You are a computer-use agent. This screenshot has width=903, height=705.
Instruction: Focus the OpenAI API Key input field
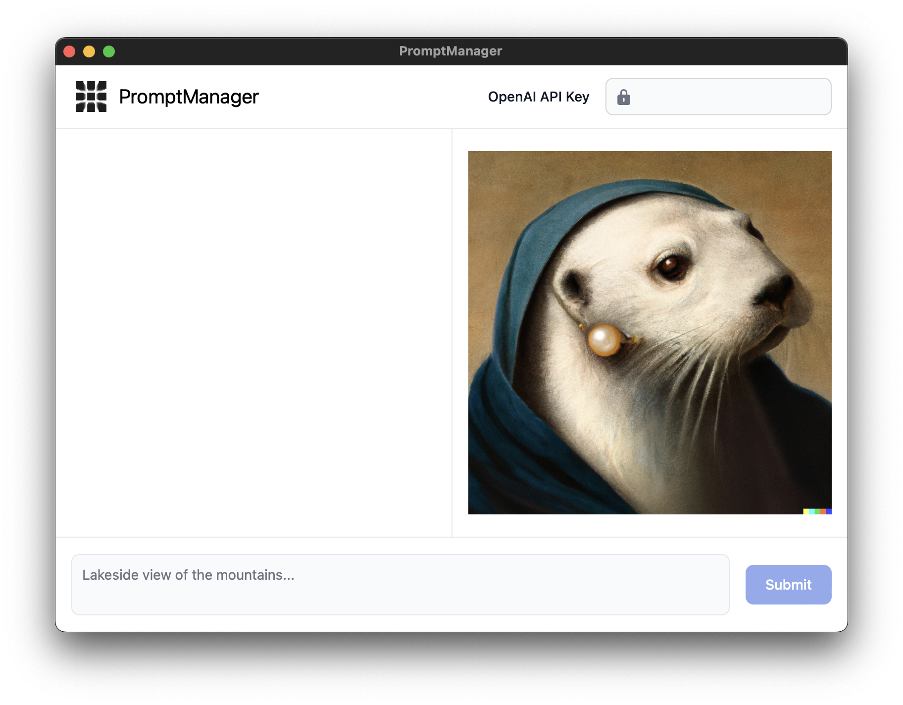(718, 97)
